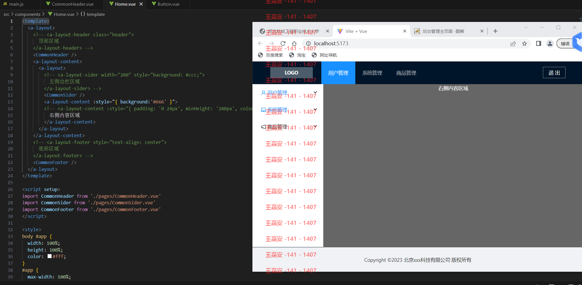Close the 后台管理主页面 browser tab
Viewport: 582px width, 285px height.
click(482, 31)
